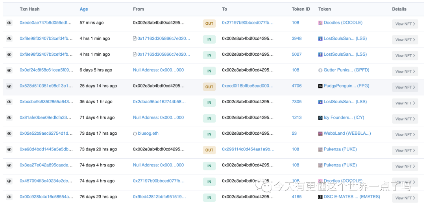Click the eye icon for txn 0x00c928fe4c16c58554a

coord(9,197)
